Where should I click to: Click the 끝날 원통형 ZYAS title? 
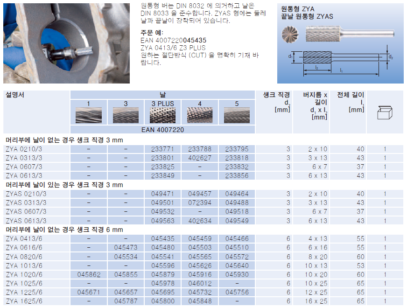click(x=307, y=16)
